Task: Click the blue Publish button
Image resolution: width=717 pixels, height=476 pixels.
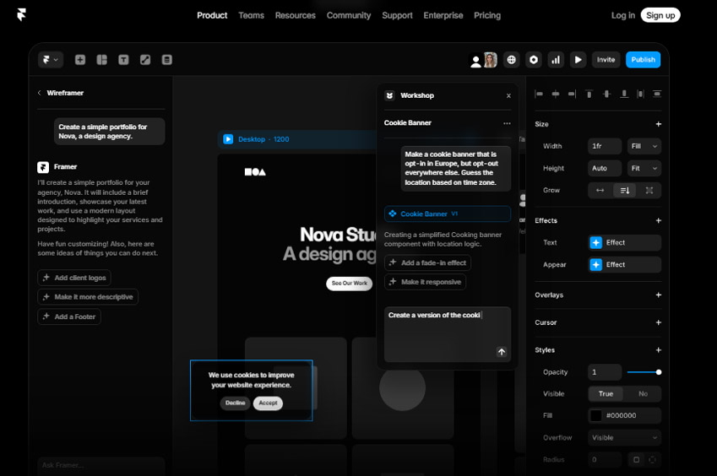Action: point(643,60)
